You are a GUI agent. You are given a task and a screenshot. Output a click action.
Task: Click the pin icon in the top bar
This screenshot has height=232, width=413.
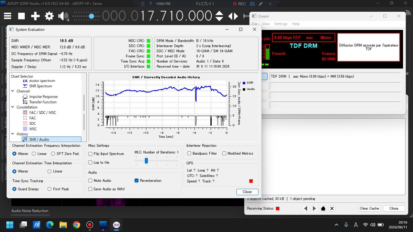pos(150,4)
